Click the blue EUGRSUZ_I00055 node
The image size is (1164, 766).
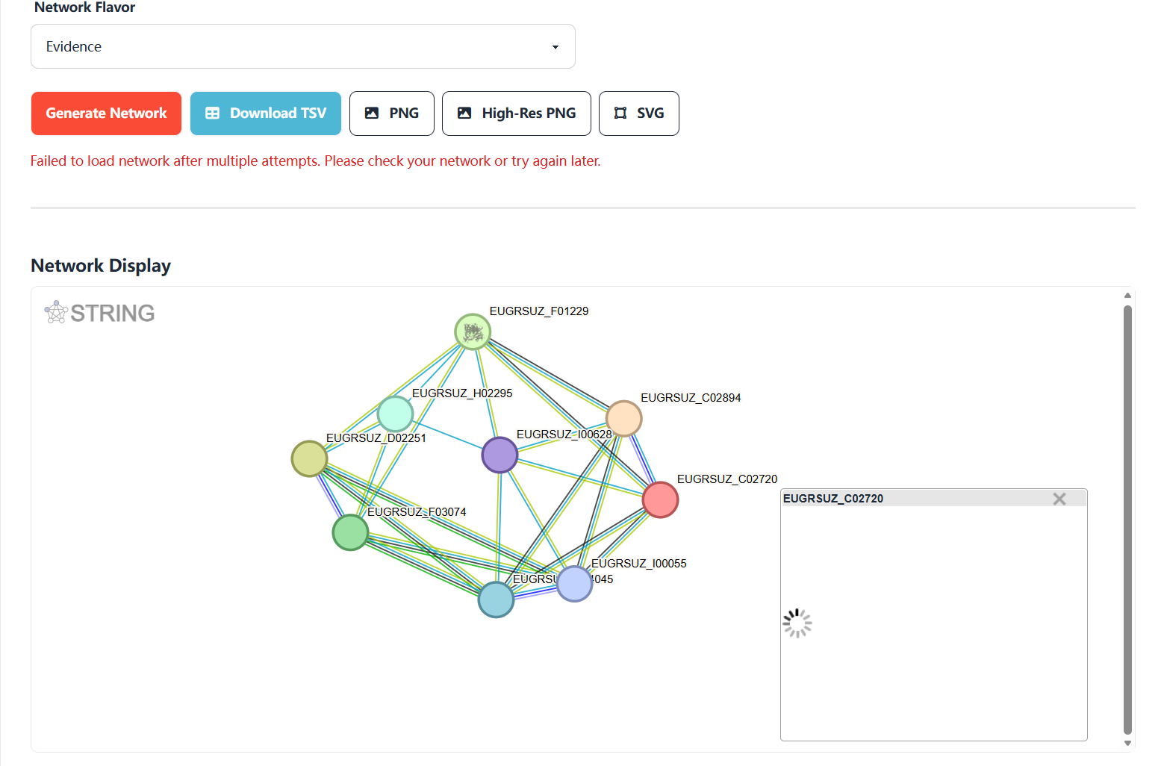[575, 584]
